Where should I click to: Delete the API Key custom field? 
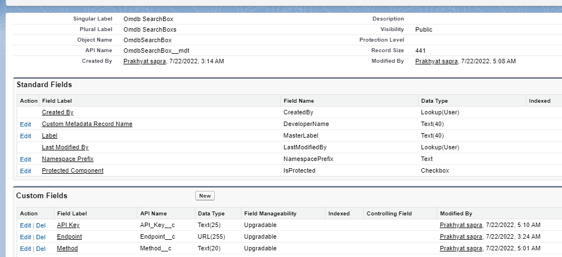(x=41, y=225)
